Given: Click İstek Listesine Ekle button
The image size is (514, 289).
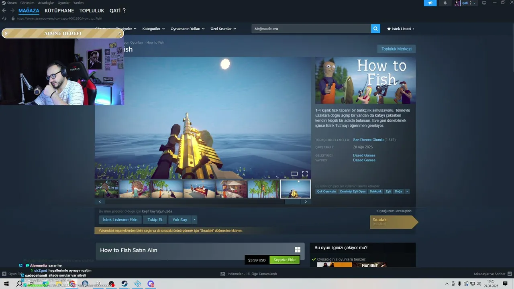Looking at the screenshot, I should tap(120, 220).
